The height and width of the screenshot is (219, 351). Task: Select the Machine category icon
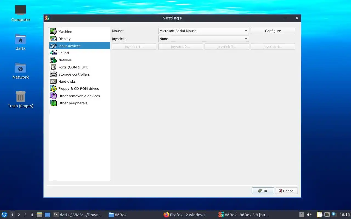(53, 31)
